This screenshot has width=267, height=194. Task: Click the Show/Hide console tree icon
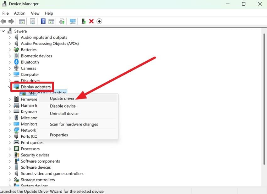[x=22, y=21]
